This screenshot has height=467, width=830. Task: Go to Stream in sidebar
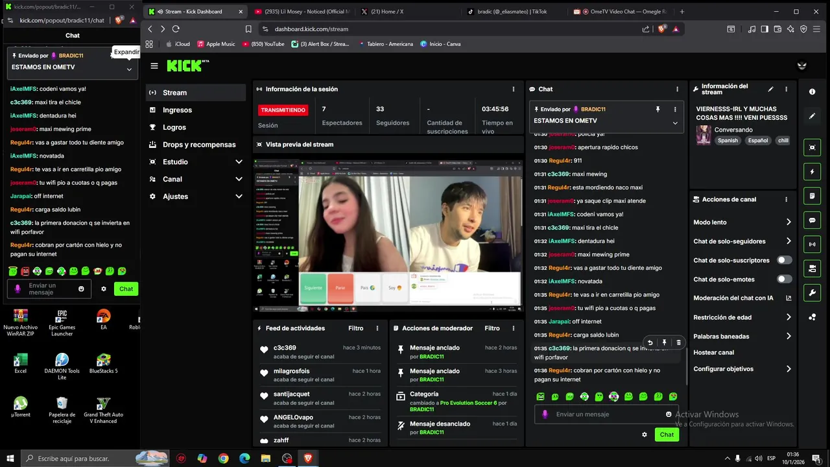[x=196, y=93]
